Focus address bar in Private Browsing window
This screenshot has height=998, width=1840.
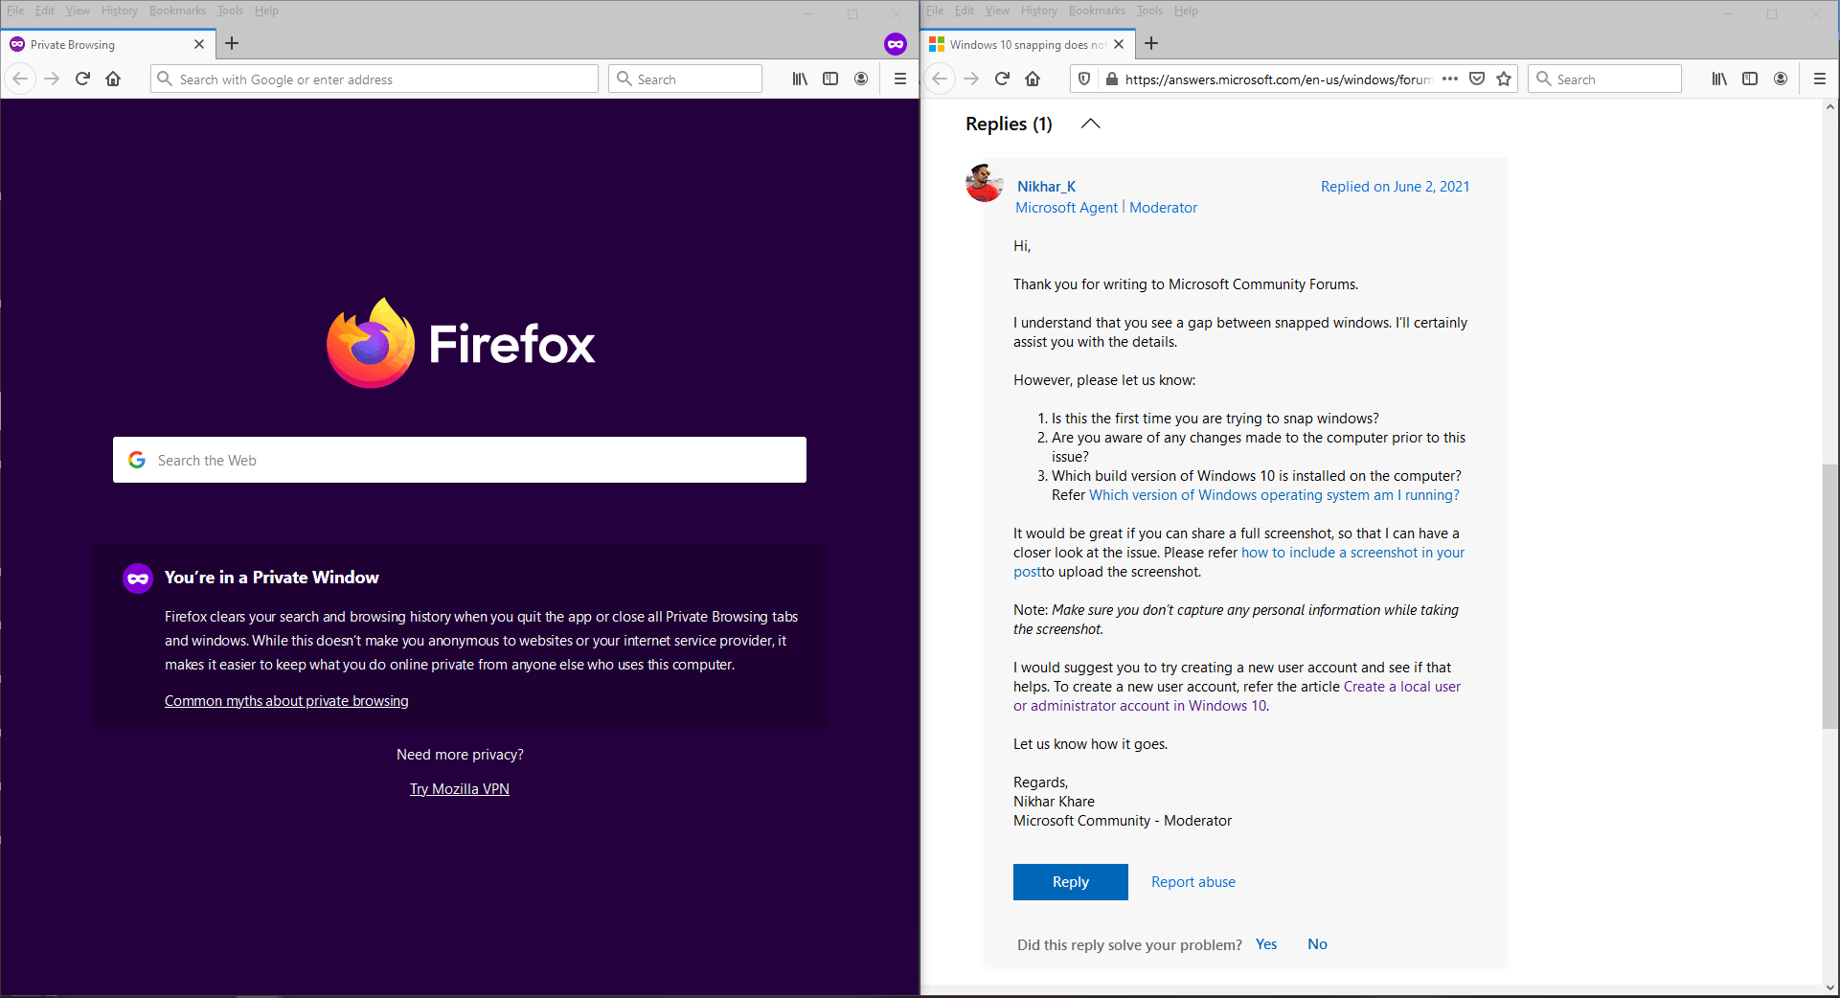pos(375,79)
